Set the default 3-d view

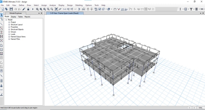65,9
